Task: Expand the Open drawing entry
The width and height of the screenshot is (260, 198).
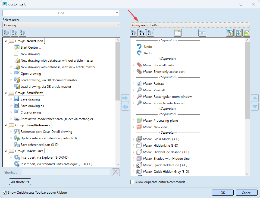Action: point(11,73)
